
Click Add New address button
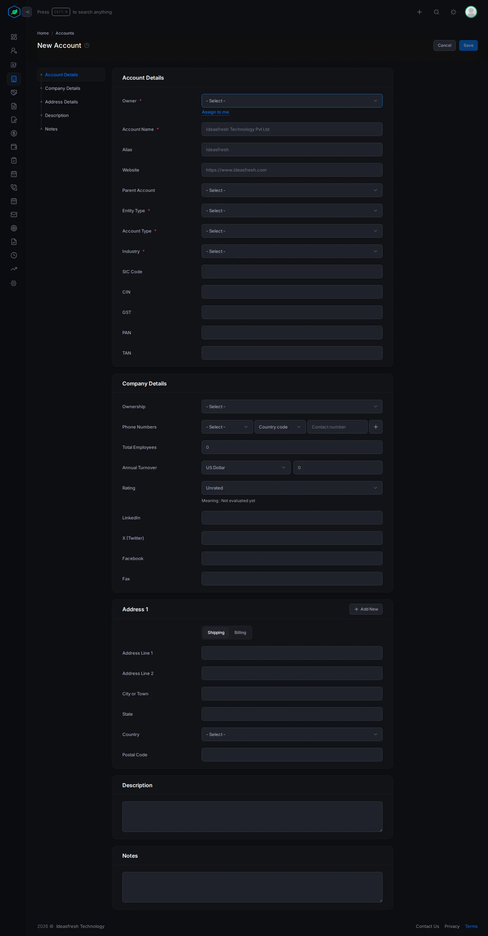[366, 609]
